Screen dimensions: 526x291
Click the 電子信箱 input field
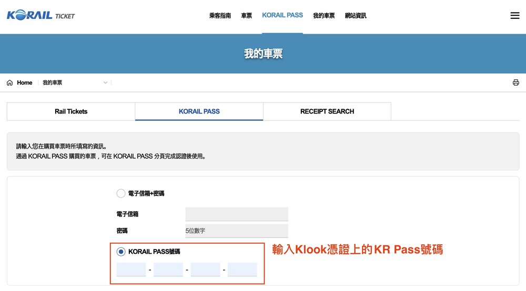pos(237,214)
